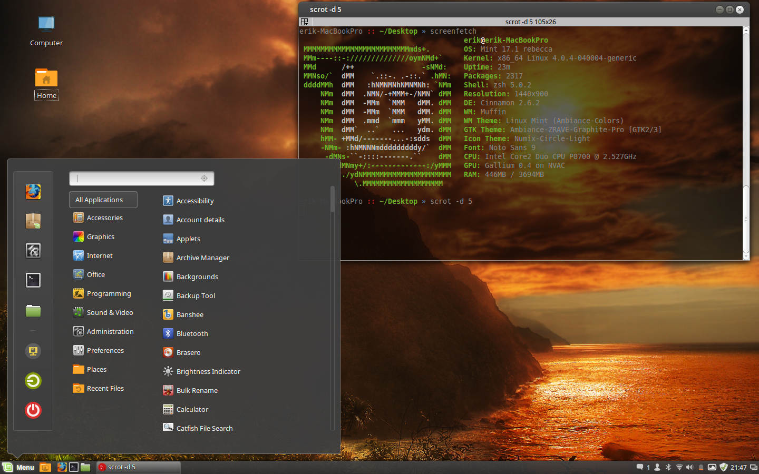Image resolution: width=759 pixels, height=474 pixels.
Task: Click the Mint Menu button on panel
Action: coord(18,467)
